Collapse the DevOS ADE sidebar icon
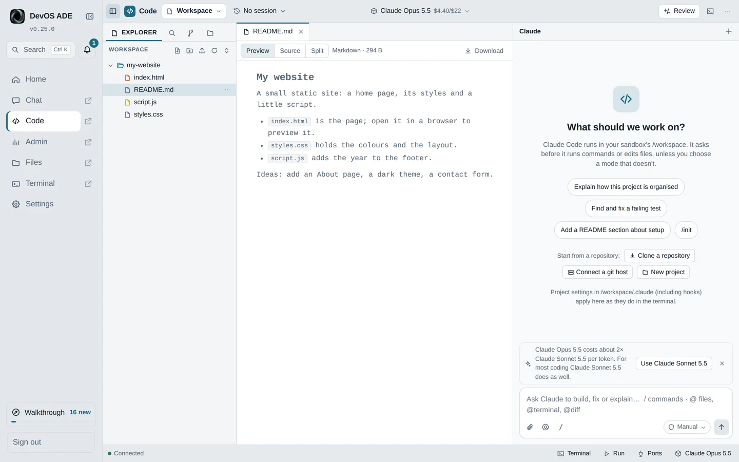Viewport: 739px width, 462px height. [90, 16]
